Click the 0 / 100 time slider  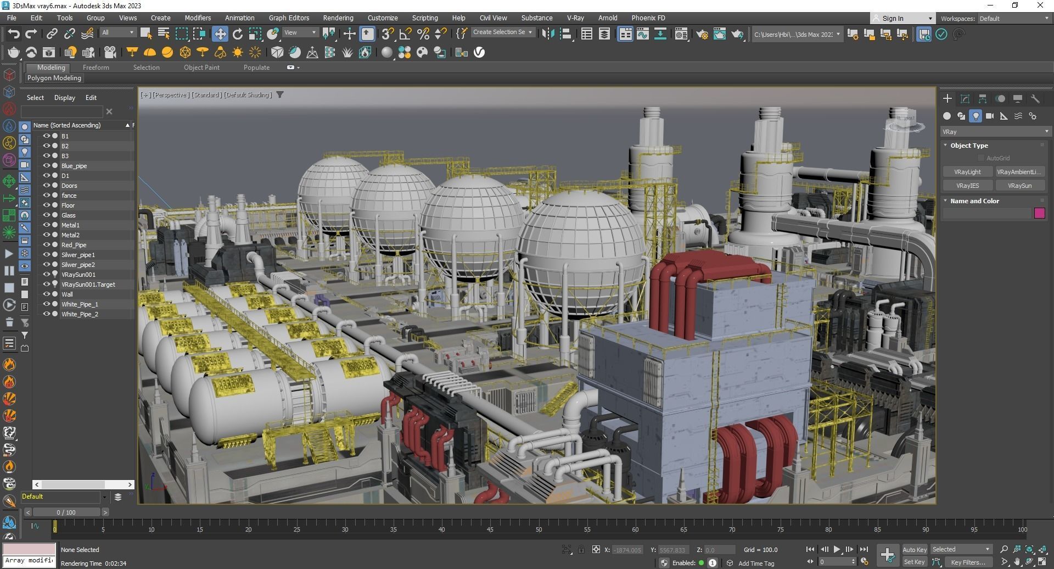click(66, 512)
